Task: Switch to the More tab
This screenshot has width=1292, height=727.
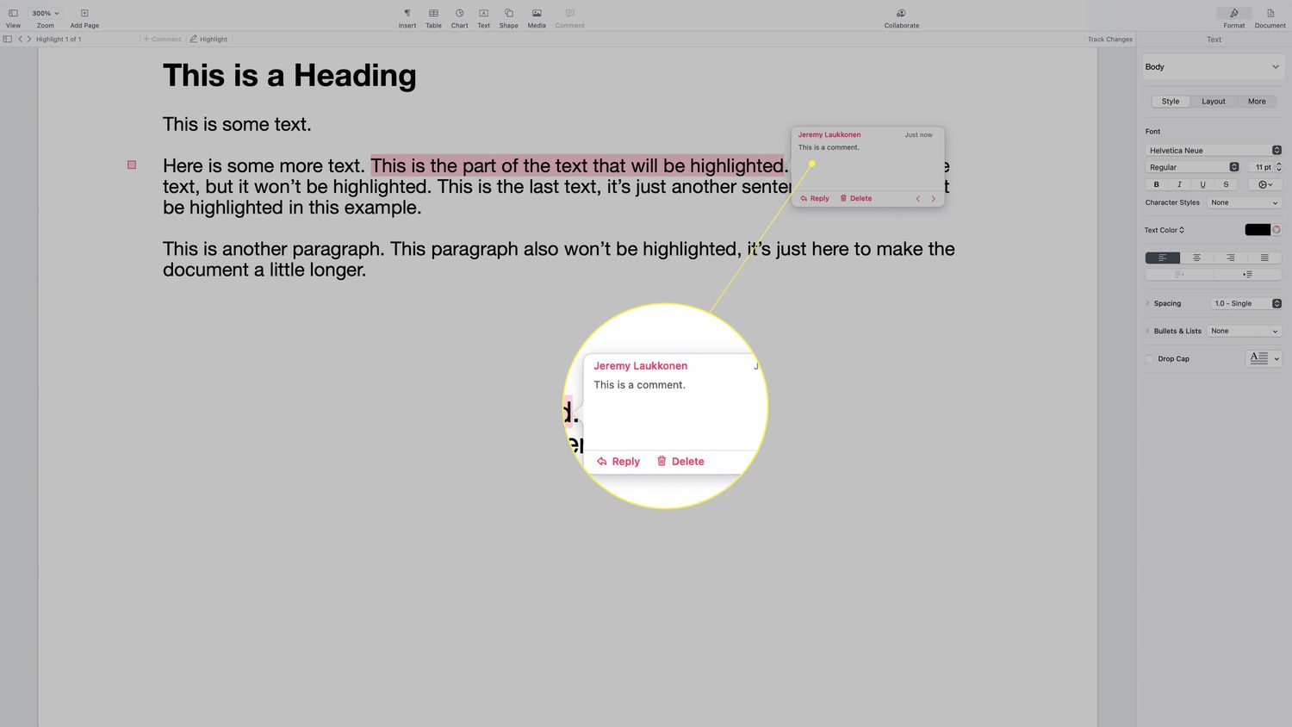Action: click(1257, 102)
